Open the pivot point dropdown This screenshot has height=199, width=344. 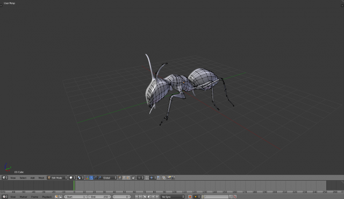point(81,177)
